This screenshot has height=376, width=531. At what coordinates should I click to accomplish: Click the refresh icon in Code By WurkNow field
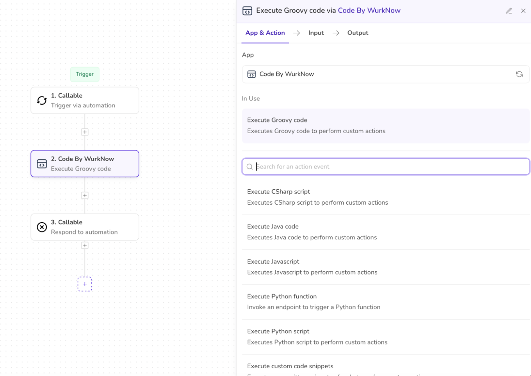pos(519,74)
